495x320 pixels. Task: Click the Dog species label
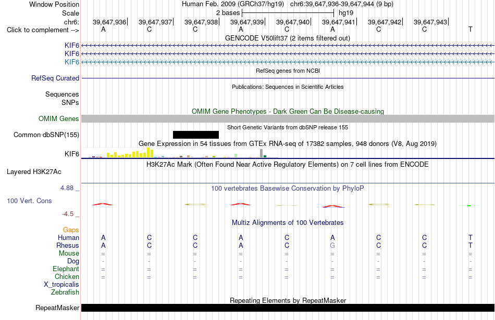(73, 261)
